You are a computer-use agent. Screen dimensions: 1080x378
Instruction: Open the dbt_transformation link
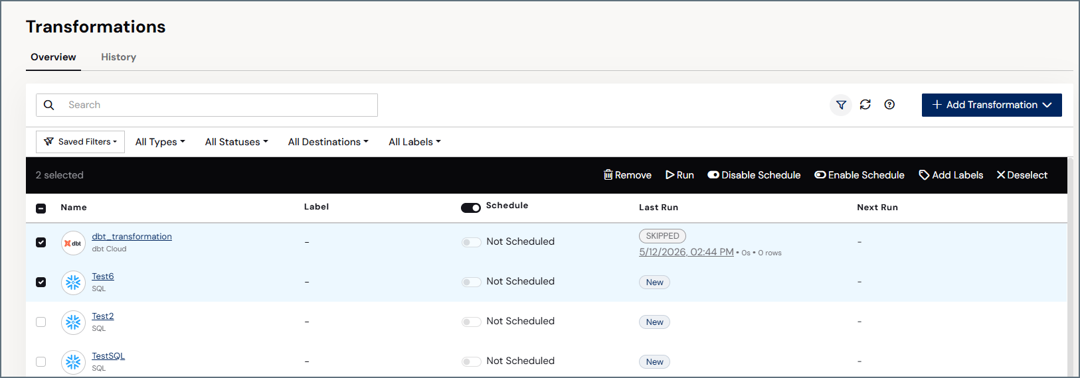coord(132,237)
